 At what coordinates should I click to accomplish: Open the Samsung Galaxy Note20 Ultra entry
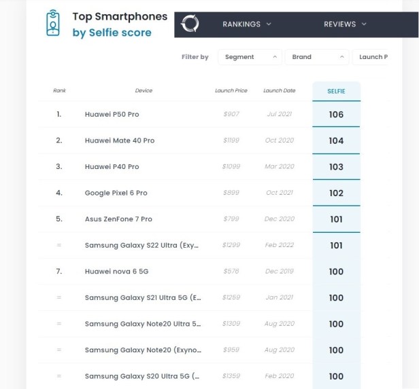pos(143,324)
